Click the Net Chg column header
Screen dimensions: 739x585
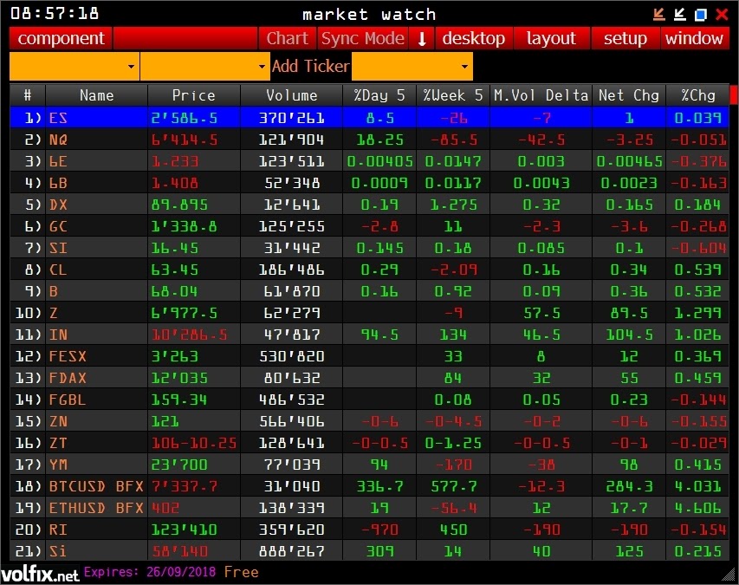(x=629, y=95)
